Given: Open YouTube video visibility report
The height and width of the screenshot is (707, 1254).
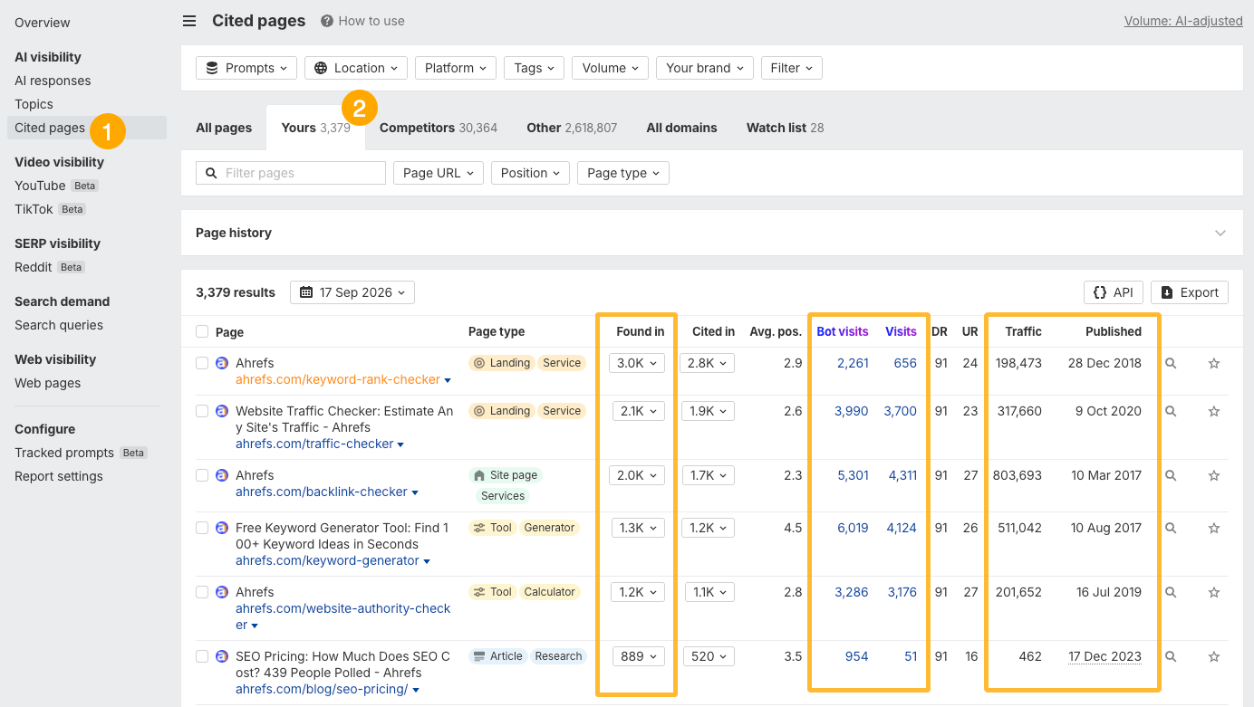Looking at the screenshot, I should [40, 186].
